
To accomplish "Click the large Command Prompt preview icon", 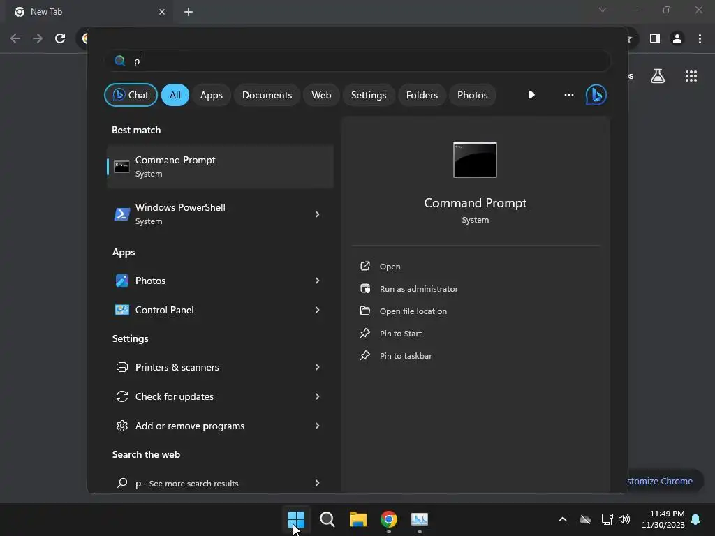I will [x=475, y=160].
